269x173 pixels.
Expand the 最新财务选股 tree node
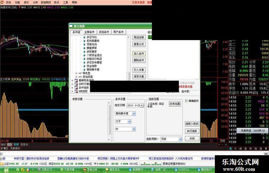point(72,80)
